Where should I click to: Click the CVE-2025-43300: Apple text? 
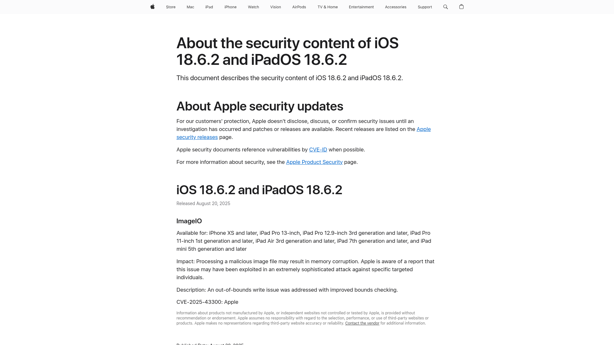[x=207, y=302]
